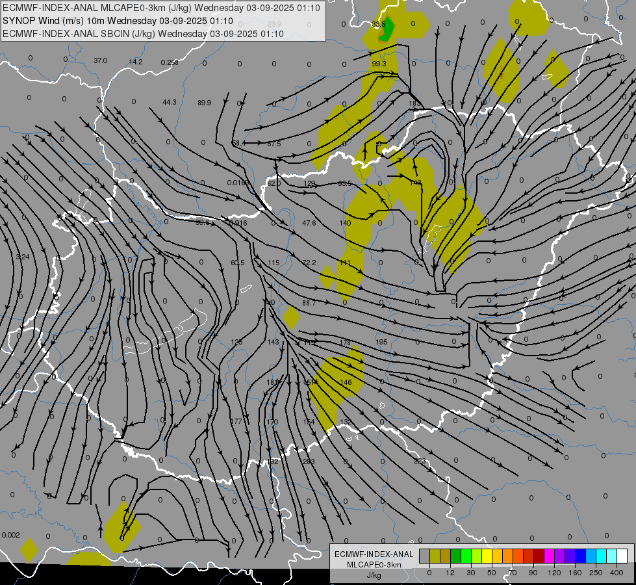Click the white swatch at scale end
The width and height of the screenshot is (636, 585).
622,556
